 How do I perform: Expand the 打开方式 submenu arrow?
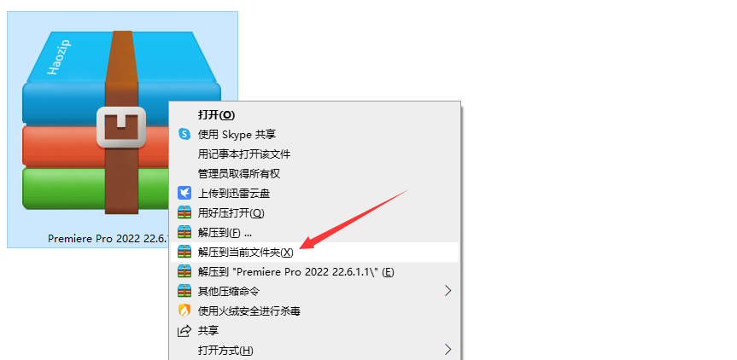click(448, 350)
